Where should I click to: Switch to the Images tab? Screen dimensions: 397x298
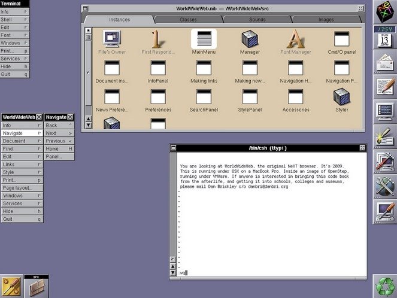(326, 20)
